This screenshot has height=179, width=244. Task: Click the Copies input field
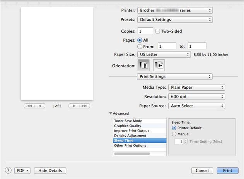[145, 31]
